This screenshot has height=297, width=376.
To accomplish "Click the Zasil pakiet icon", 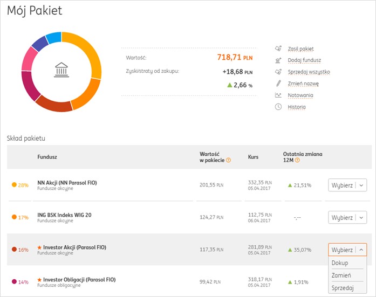I will pyautogui.click(x=278, y=49).
